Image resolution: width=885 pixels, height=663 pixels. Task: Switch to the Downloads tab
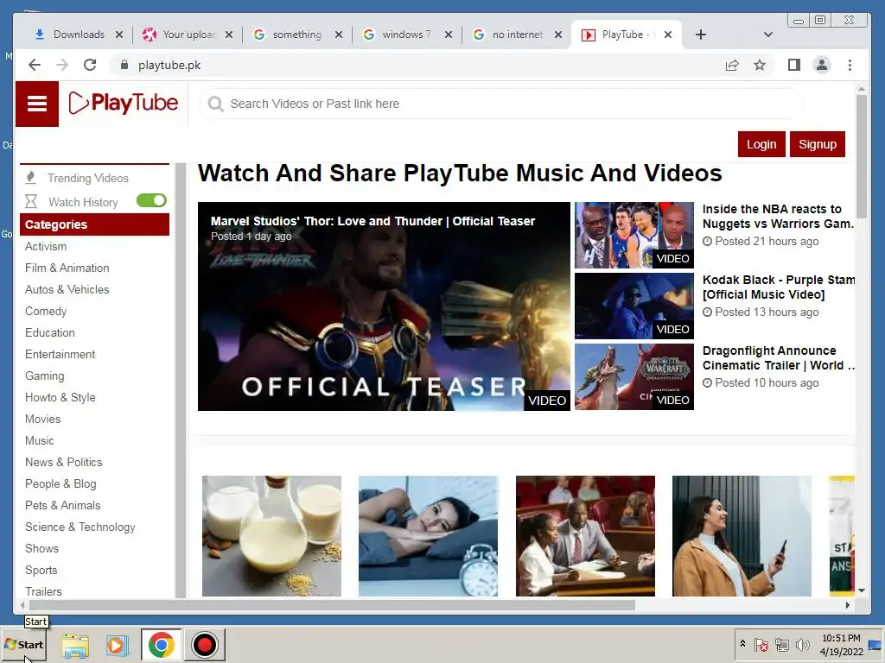tap(78, 35)
